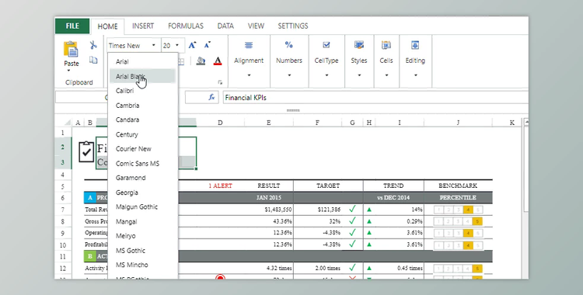Click green trend triangle beside 14%
The image size is (583, 295).
pyautogui.click(x=369, y=210)
